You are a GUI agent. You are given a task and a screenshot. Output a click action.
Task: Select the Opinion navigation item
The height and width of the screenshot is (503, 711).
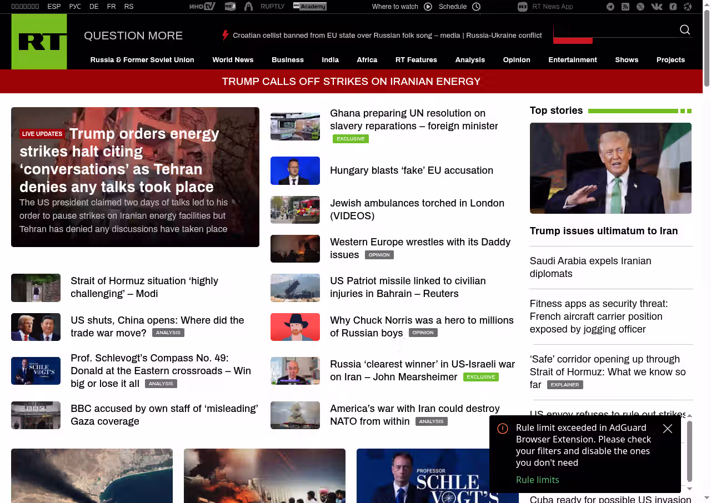517,60
